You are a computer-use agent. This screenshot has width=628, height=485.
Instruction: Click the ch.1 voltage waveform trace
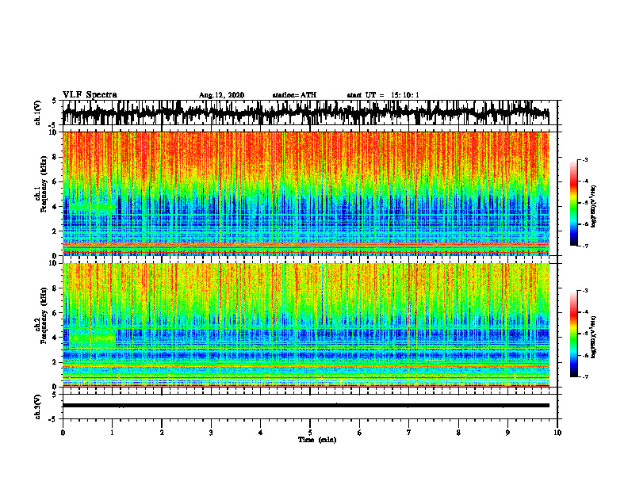306,113
